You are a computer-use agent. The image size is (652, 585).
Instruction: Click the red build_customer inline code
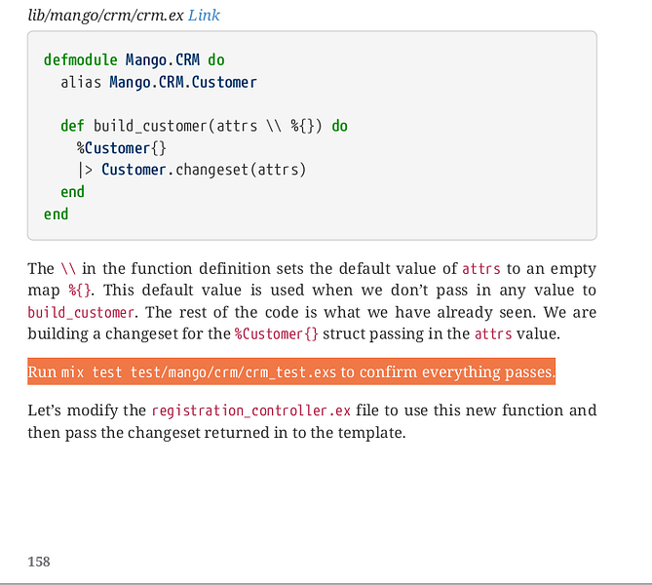[81, 312]
